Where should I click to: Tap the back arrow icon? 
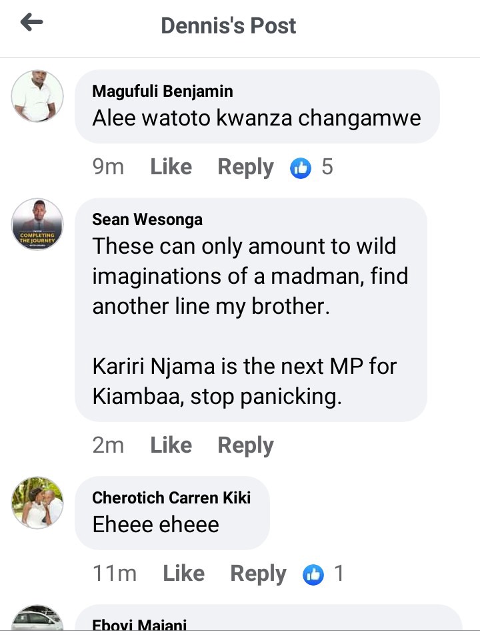click(x=31, y=23)
